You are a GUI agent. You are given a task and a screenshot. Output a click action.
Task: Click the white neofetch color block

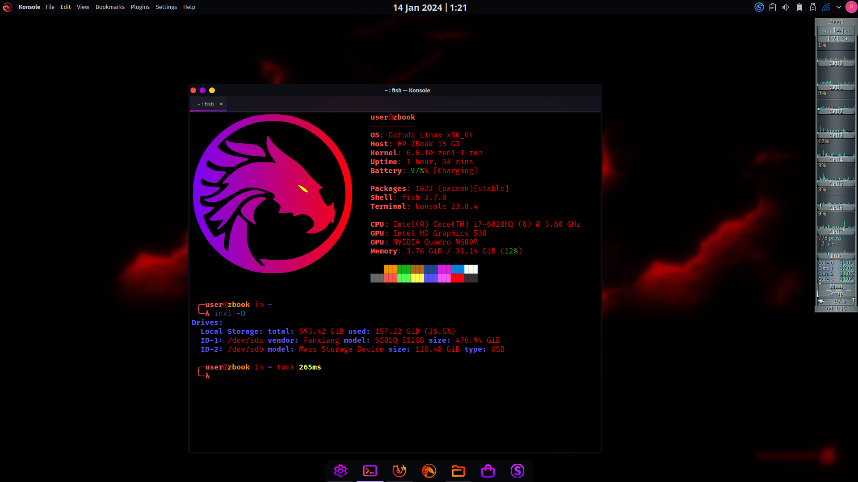(471, 269)
